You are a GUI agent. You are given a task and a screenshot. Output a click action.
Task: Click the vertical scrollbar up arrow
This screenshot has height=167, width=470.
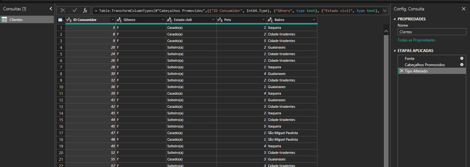point(386,31)
